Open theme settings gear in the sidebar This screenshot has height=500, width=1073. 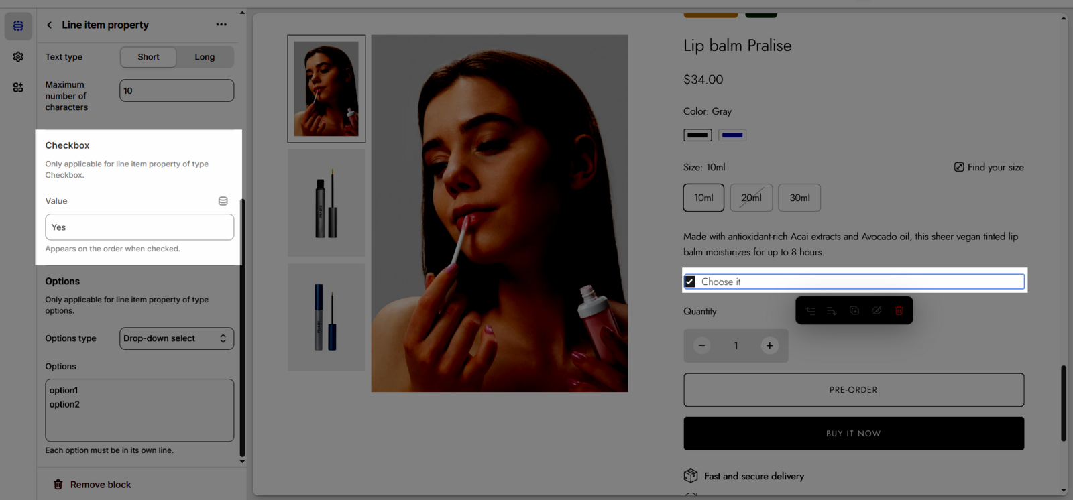tap(18, 57)
